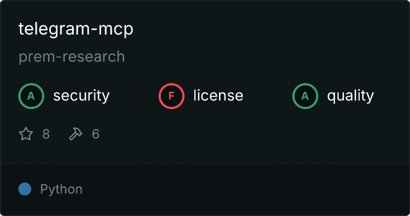Select the quality score label

pos(350,96)
